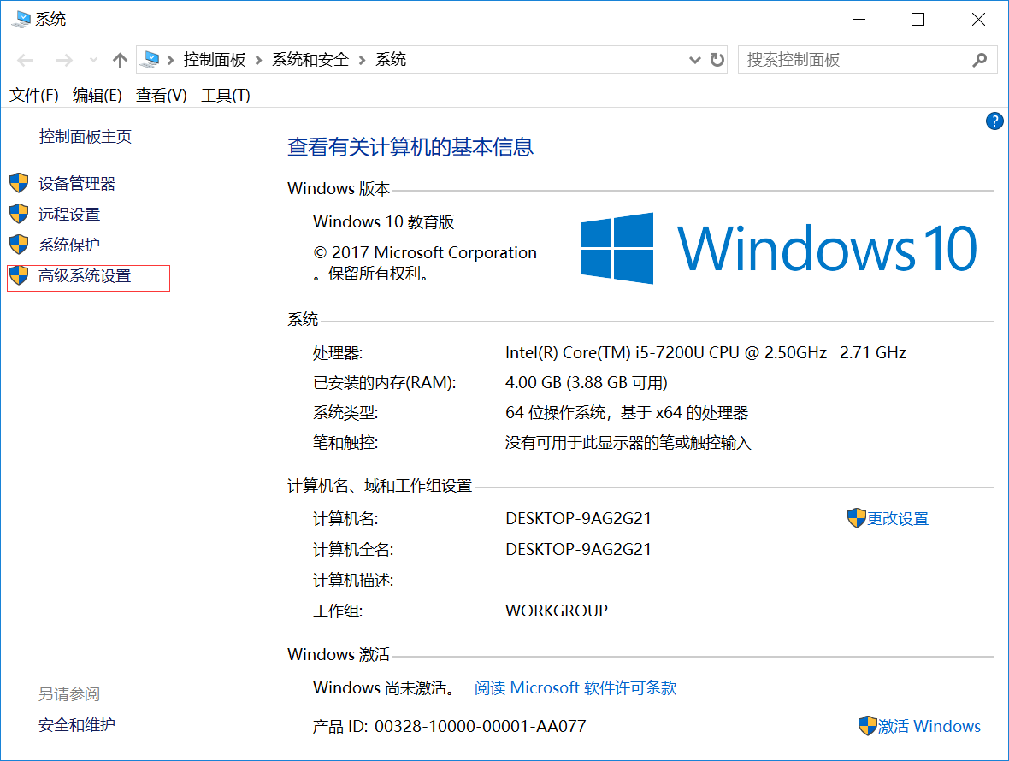Click the heading 查看有关计算机的基本信息
Screen dimensions: 1009x761
pos(410,147)
